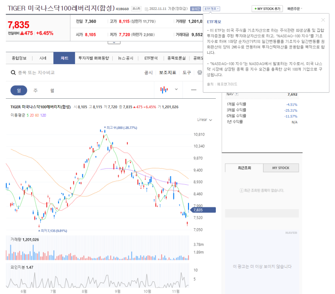Viewport: 335px width, 294px height.
Task: Click the ETF개요 heading in popup
Action: click(x=214, y=22)
